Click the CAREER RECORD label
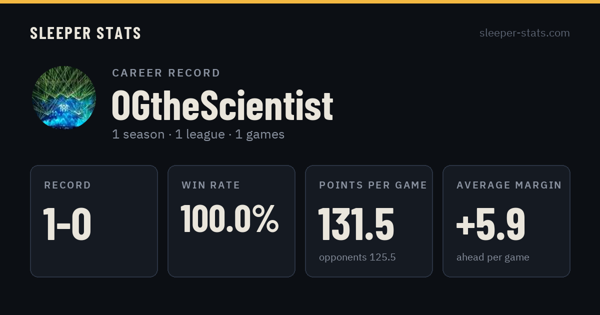 click(x=166, y=73)
